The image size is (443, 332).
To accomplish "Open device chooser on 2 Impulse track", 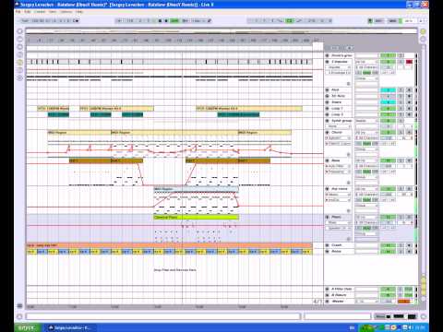I will click(x=338, y=67).
